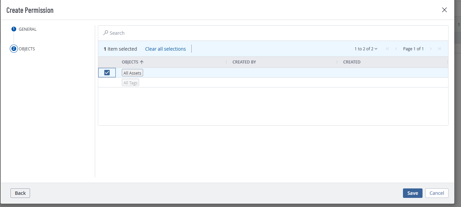Image resolution: width=461 pixels, height=207 pixels.
Task: Close the Create Permission dialog
Action: (444, 10)
